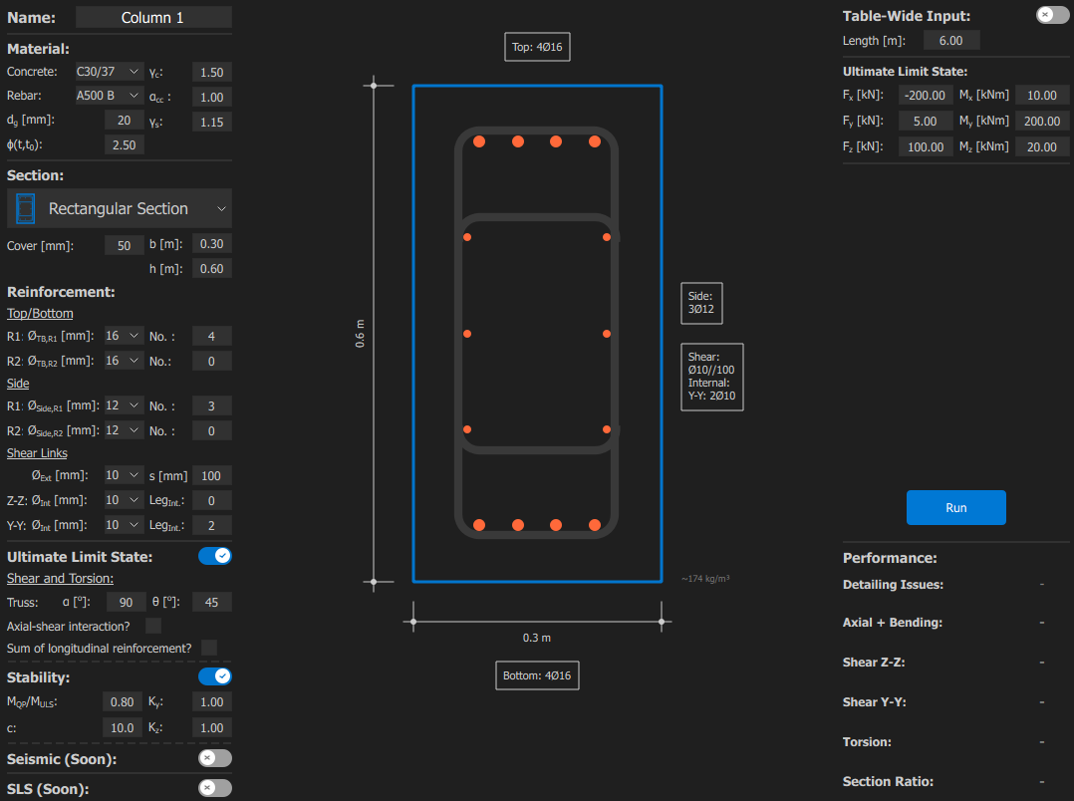The width and height of the screenshot is (1074, 801).
Task: Click the Top/Bottom reinforcement link
Action: pos(40,313)
